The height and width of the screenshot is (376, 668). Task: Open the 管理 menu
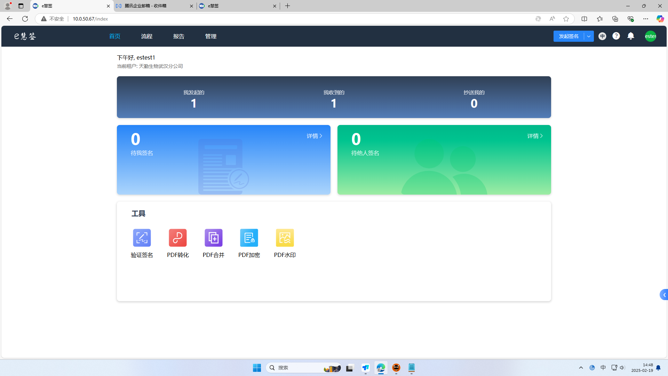210,36
